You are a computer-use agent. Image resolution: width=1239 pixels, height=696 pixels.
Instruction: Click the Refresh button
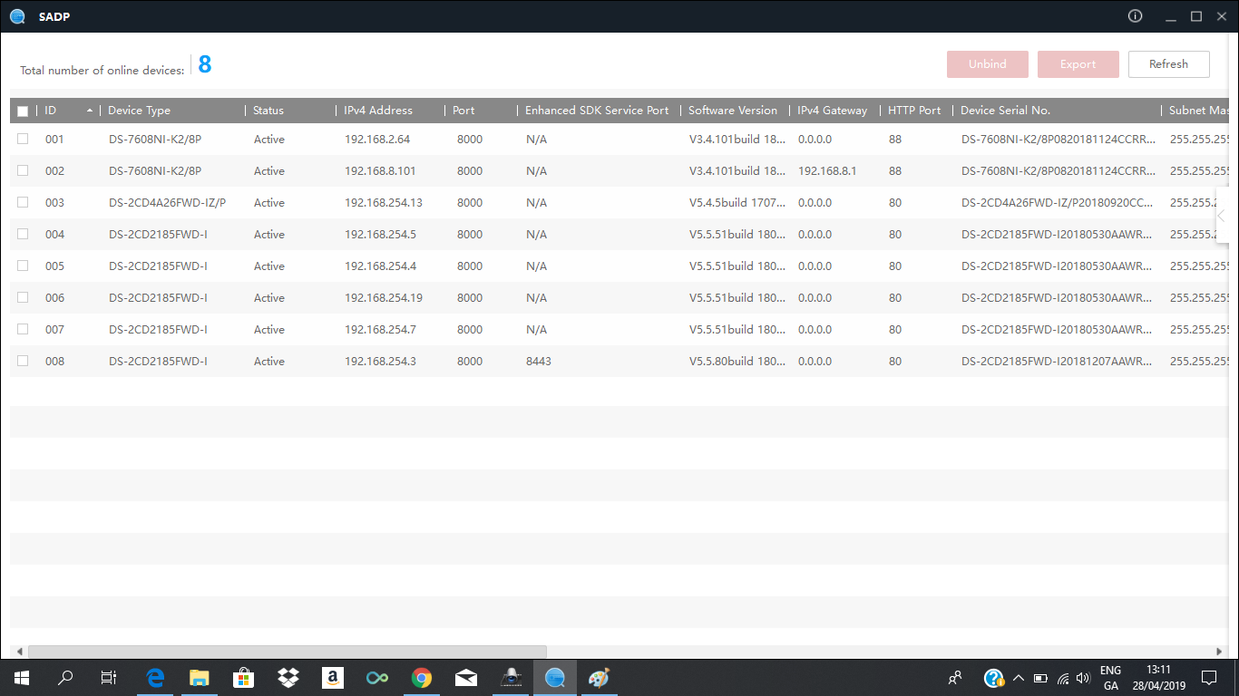(1168, 64)
